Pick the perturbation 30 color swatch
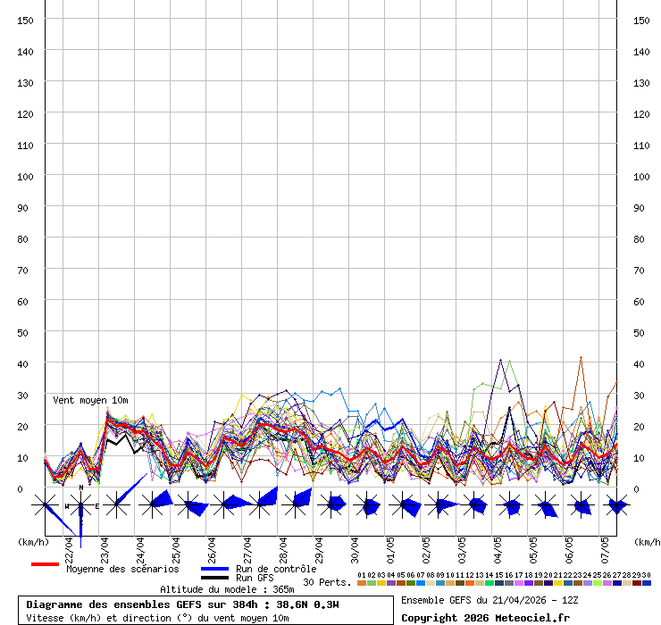661x625 pixels. (647, 583)
